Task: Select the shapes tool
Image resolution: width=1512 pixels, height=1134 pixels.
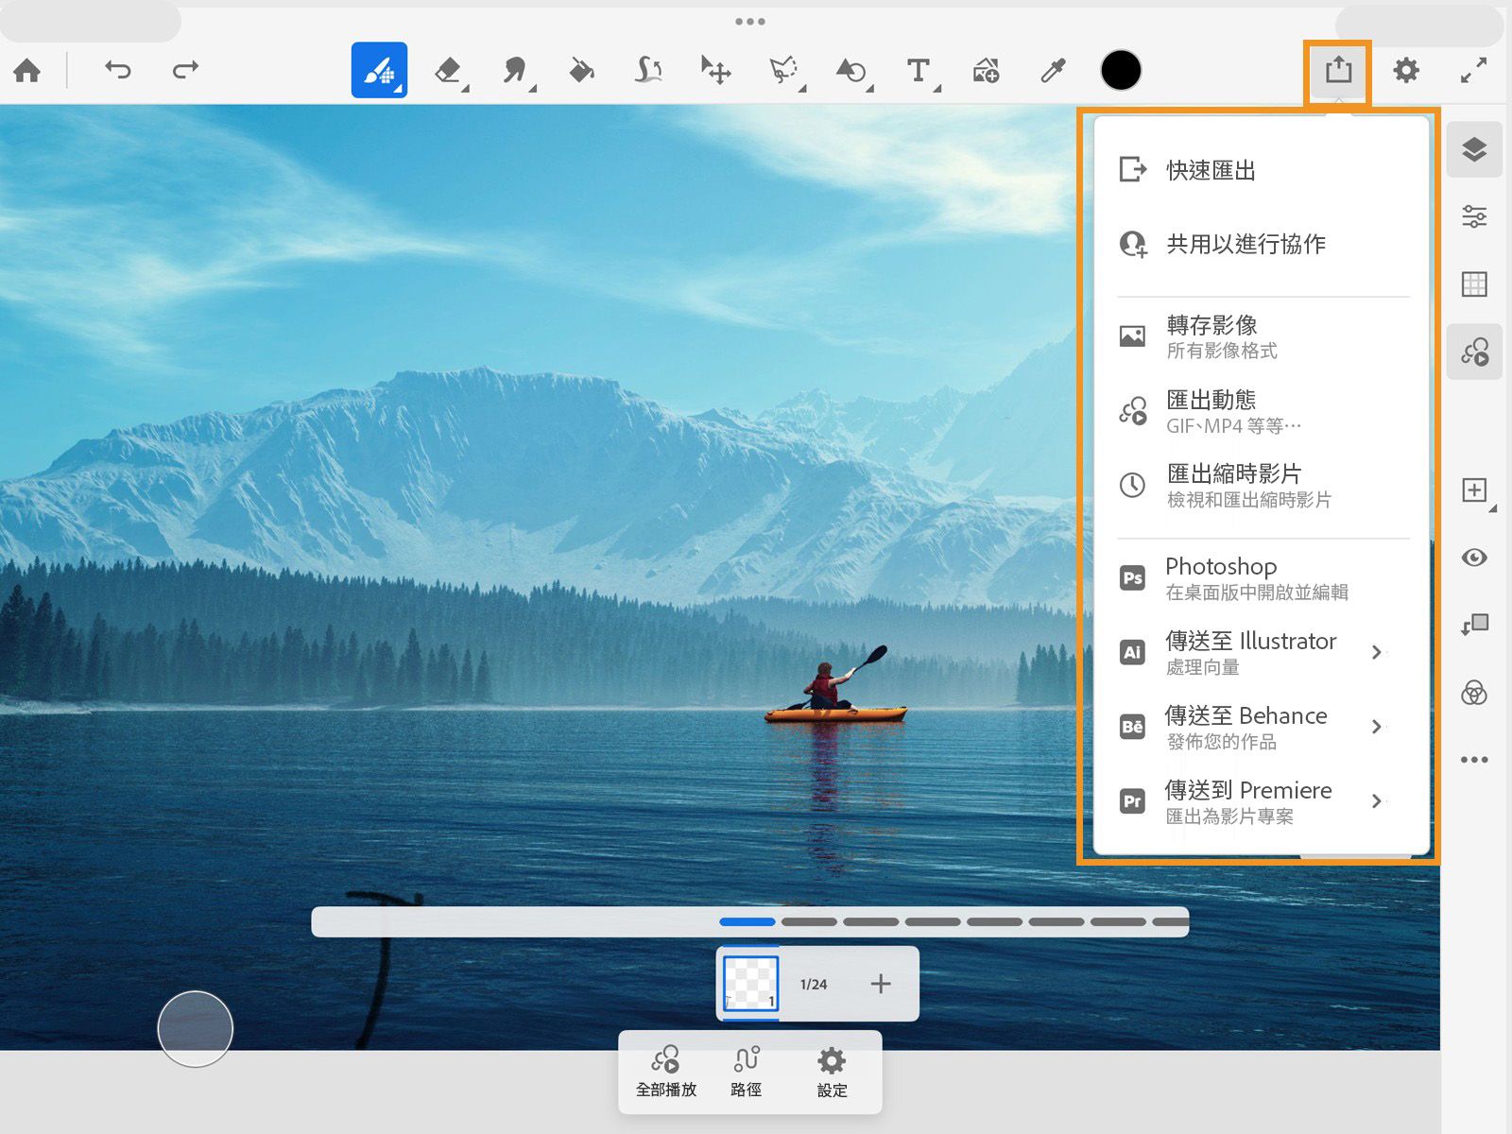Action: point(850,70)
